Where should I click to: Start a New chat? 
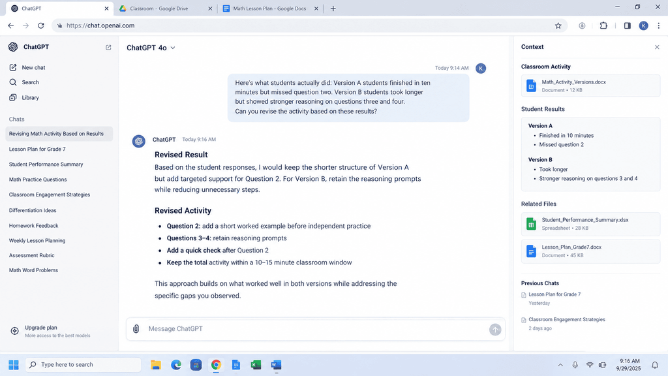click(27, 67)
